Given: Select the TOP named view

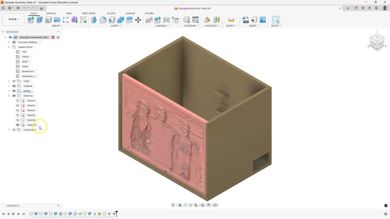Looking at the screenshot, I should coord(24,52).
